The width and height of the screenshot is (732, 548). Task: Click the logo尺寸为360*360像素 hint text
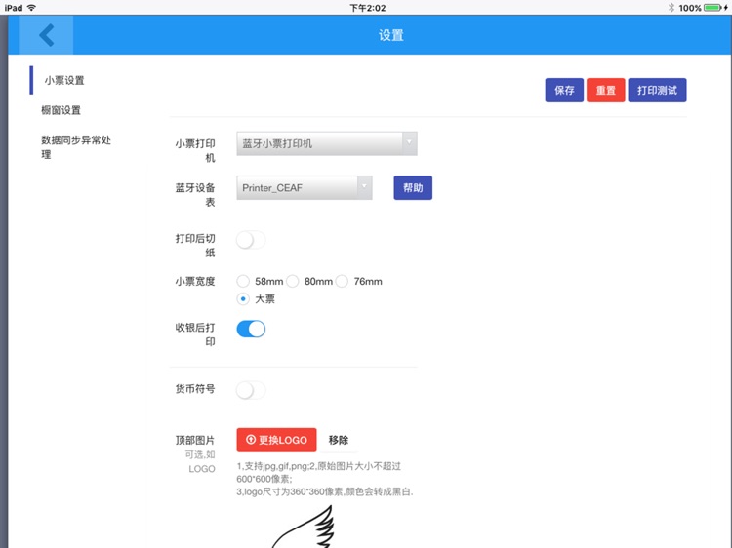[x=325, y=491]
